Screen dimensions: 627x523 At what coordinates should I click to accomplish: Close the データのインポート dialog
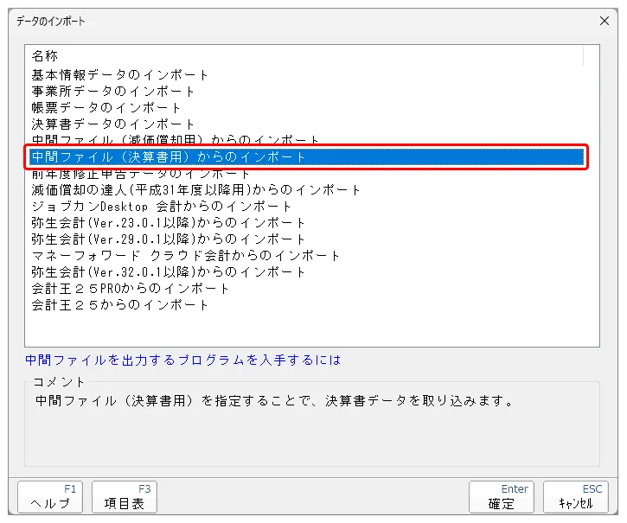pyautogui.click(x=605, y=21)
